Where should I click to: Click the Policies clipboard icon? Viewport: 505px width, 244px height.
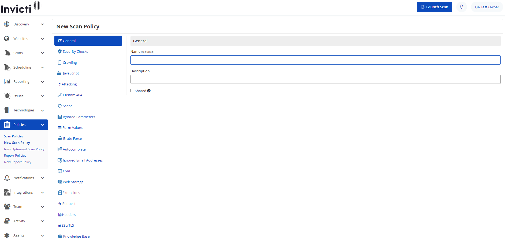7,125
